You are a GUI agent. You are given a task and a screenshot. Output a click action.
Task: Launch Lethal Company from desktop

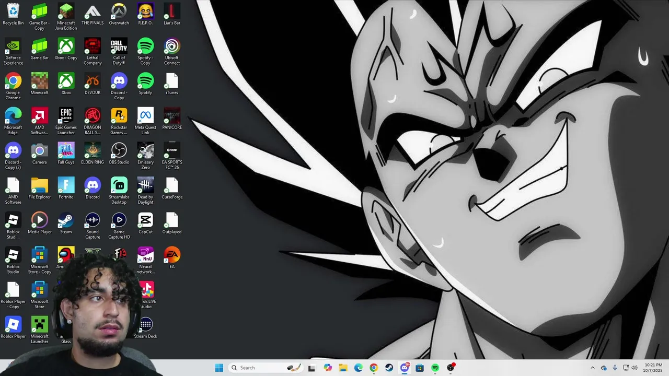(x=93, y=52)
